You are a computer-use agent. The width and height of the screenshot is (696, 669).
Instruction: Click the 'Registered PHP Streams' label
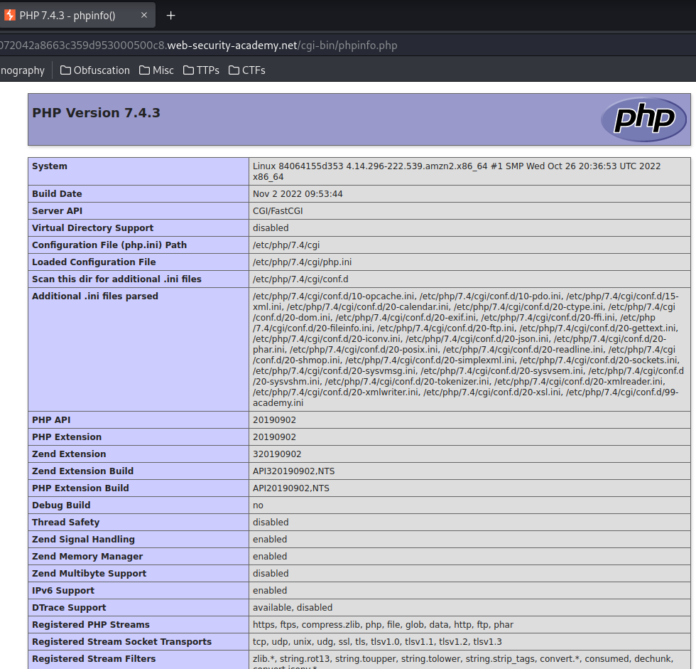91,625
